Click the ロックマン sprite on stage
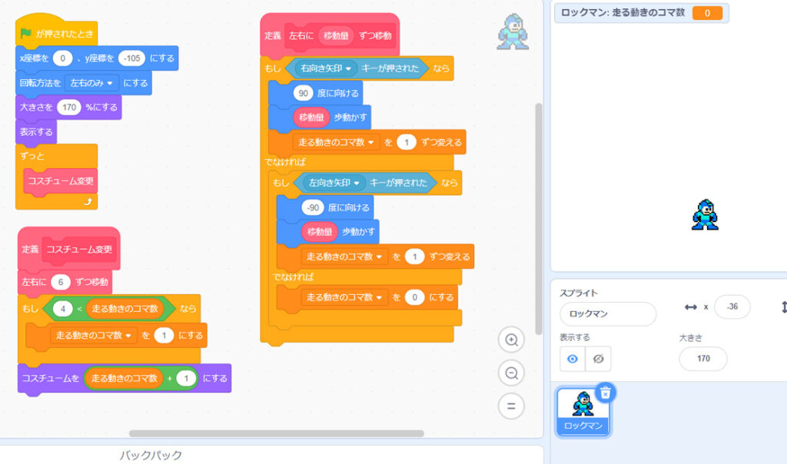The height and width of the screenshot is (464, 787). click(x=705, y=214)
